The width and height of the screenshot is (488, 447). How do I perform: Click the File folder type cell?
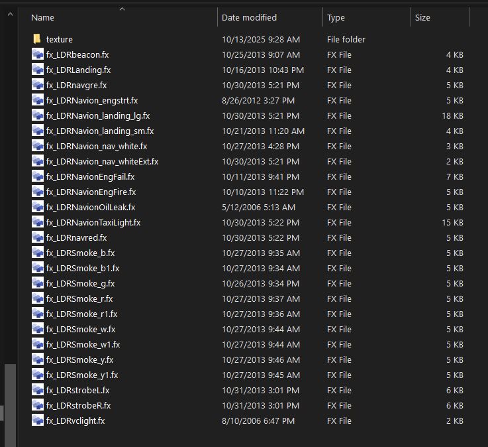pos(346,39)
